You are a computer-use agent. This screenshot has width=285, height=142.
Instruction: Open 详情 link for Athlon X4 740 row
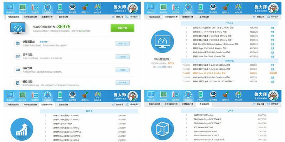click(x=272, y=77)
